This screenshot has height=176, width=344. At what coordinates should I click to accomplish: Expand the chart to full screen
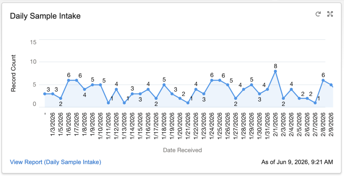click(x=330, y=14)
